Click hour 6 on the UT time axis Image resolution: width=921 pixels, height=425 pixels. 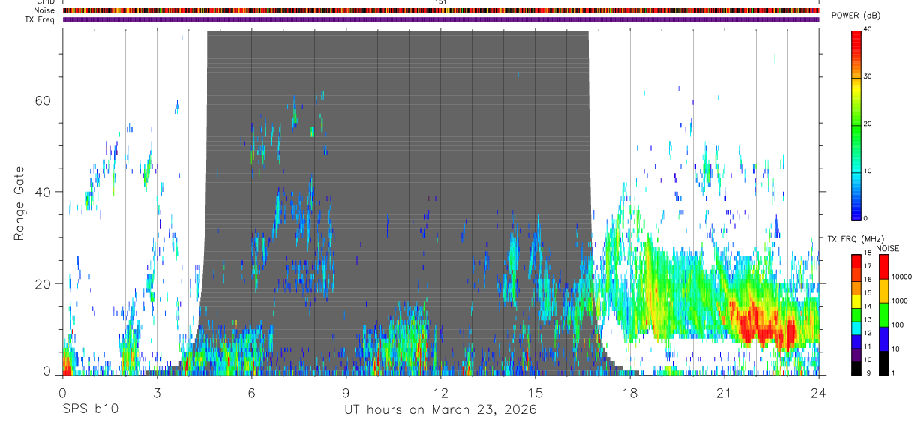[x=251, y=392]
